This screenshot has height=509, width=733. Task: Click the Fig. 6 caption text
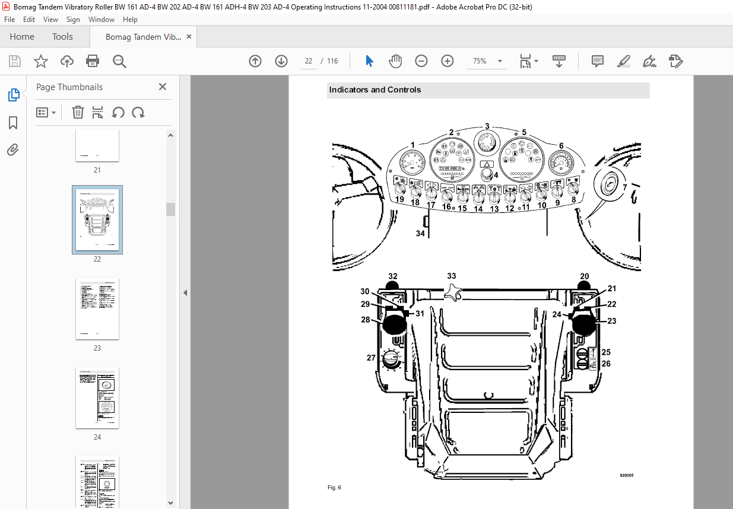(334, 488)
